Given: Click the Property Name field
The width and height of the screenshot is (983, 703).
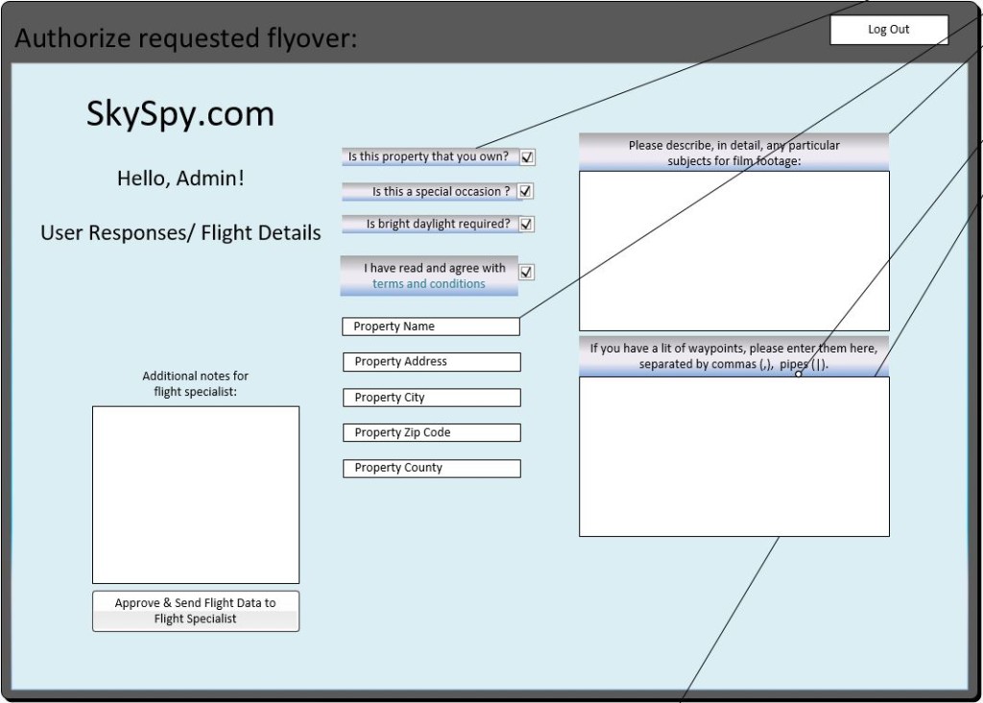Looking at the screenshot, I should tap(430, 327).
